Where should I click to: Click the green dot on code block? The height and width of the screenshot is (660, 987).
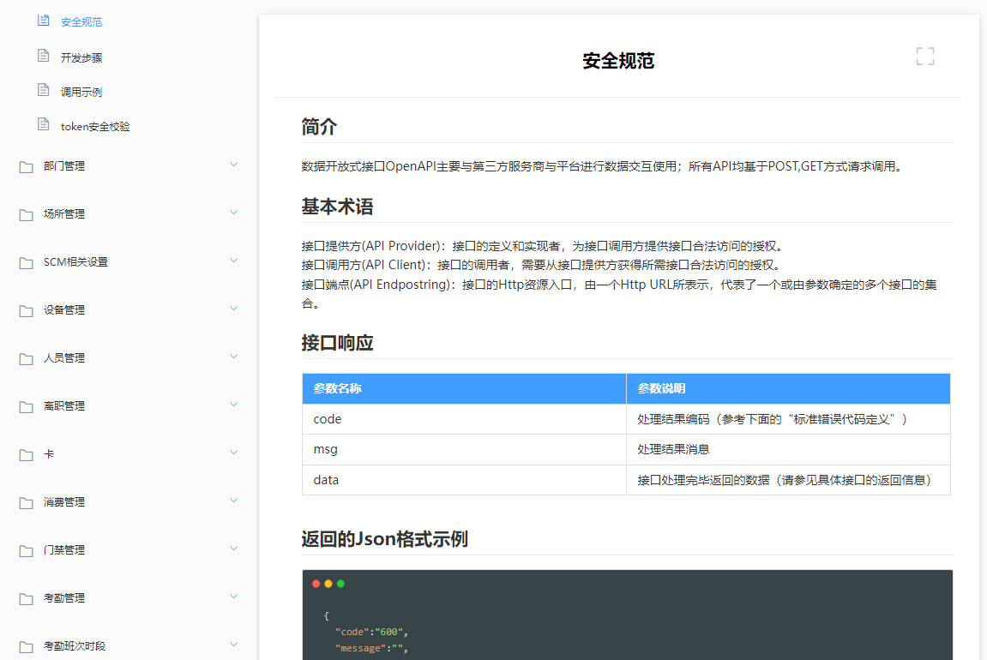click(x=340, y=584)
